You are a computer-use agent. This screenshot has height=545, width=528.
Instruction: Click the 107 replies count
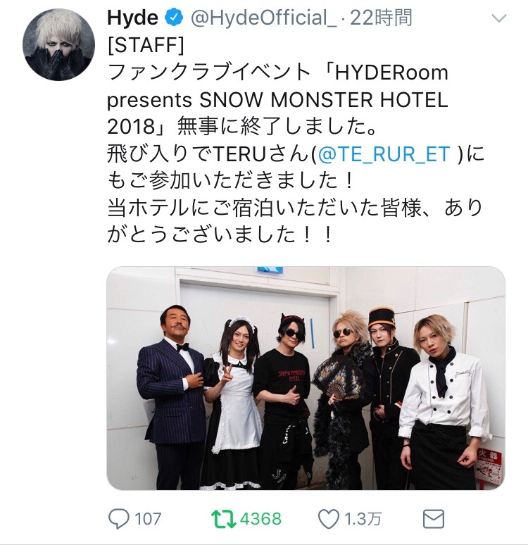148,519
